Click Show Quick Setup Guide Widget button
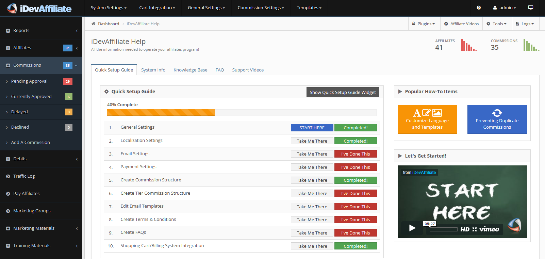The width and height of the screenshot is (545, 259). [x=343, y=92]
